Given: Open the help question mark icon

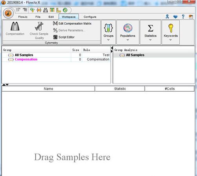Looking at the screenshot, I should pyautogui.click(x=183, y=16).
